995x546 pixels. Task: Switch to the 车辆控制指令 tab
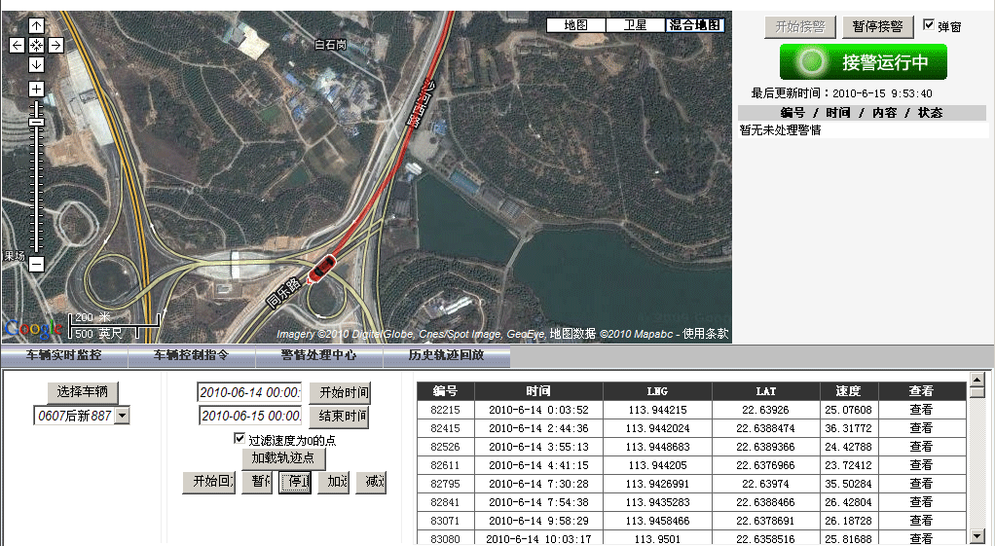[x=192, y=356]
